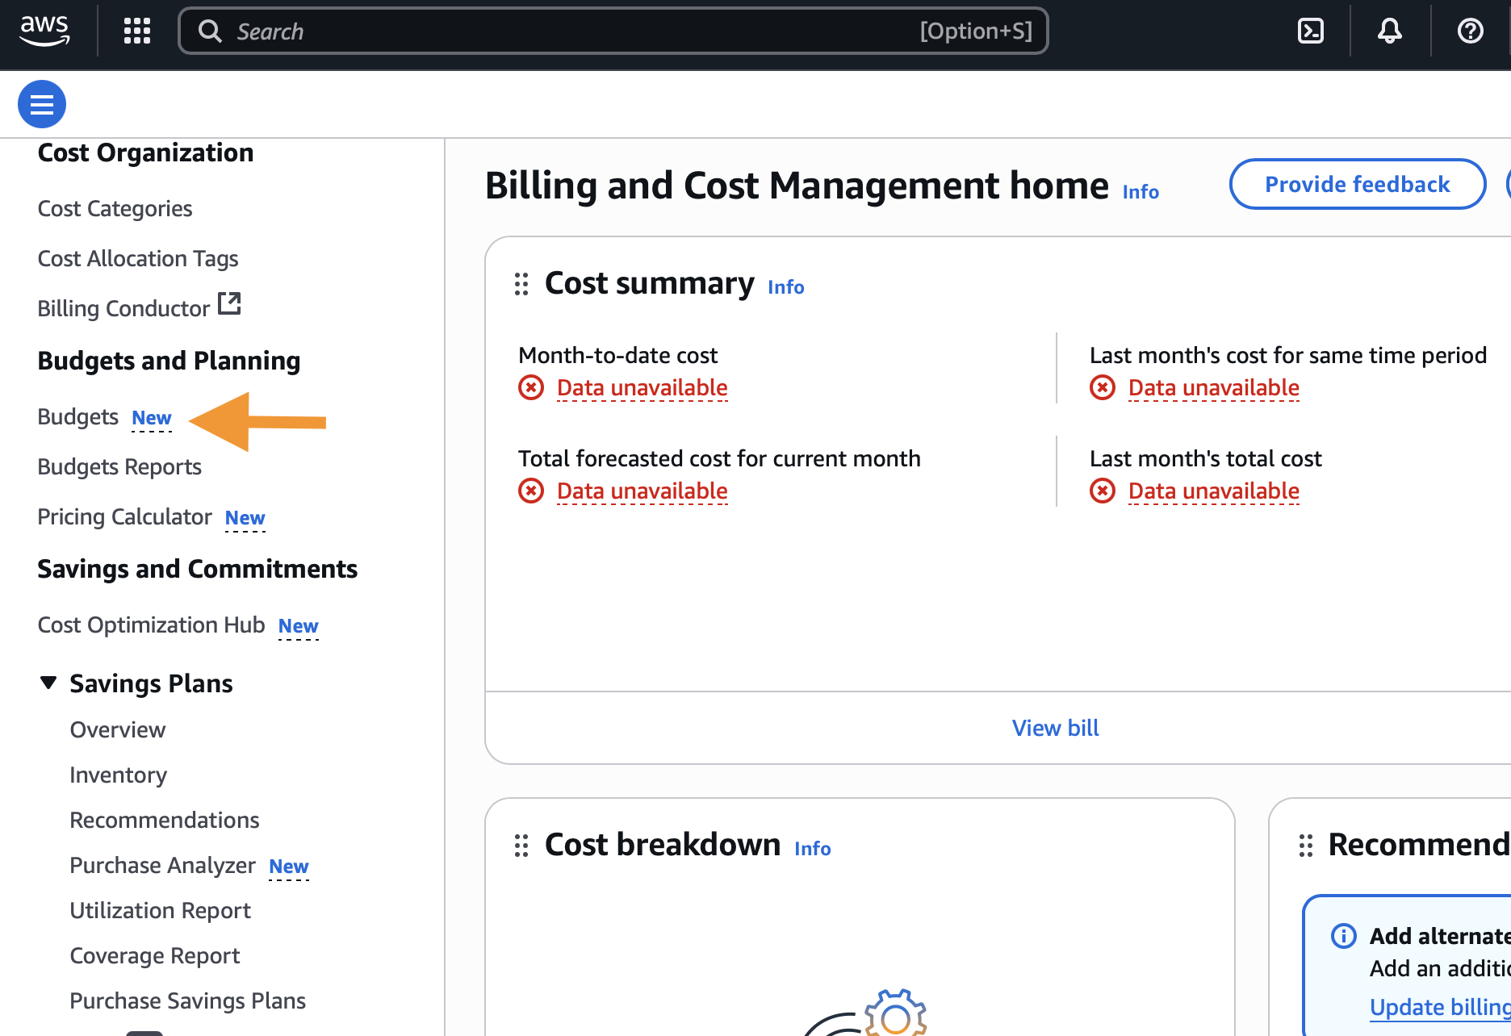The width and height of the screenshot is (1511, 1036).
Task: Open the notifications bell
Action: click(x=1389, y=31)
